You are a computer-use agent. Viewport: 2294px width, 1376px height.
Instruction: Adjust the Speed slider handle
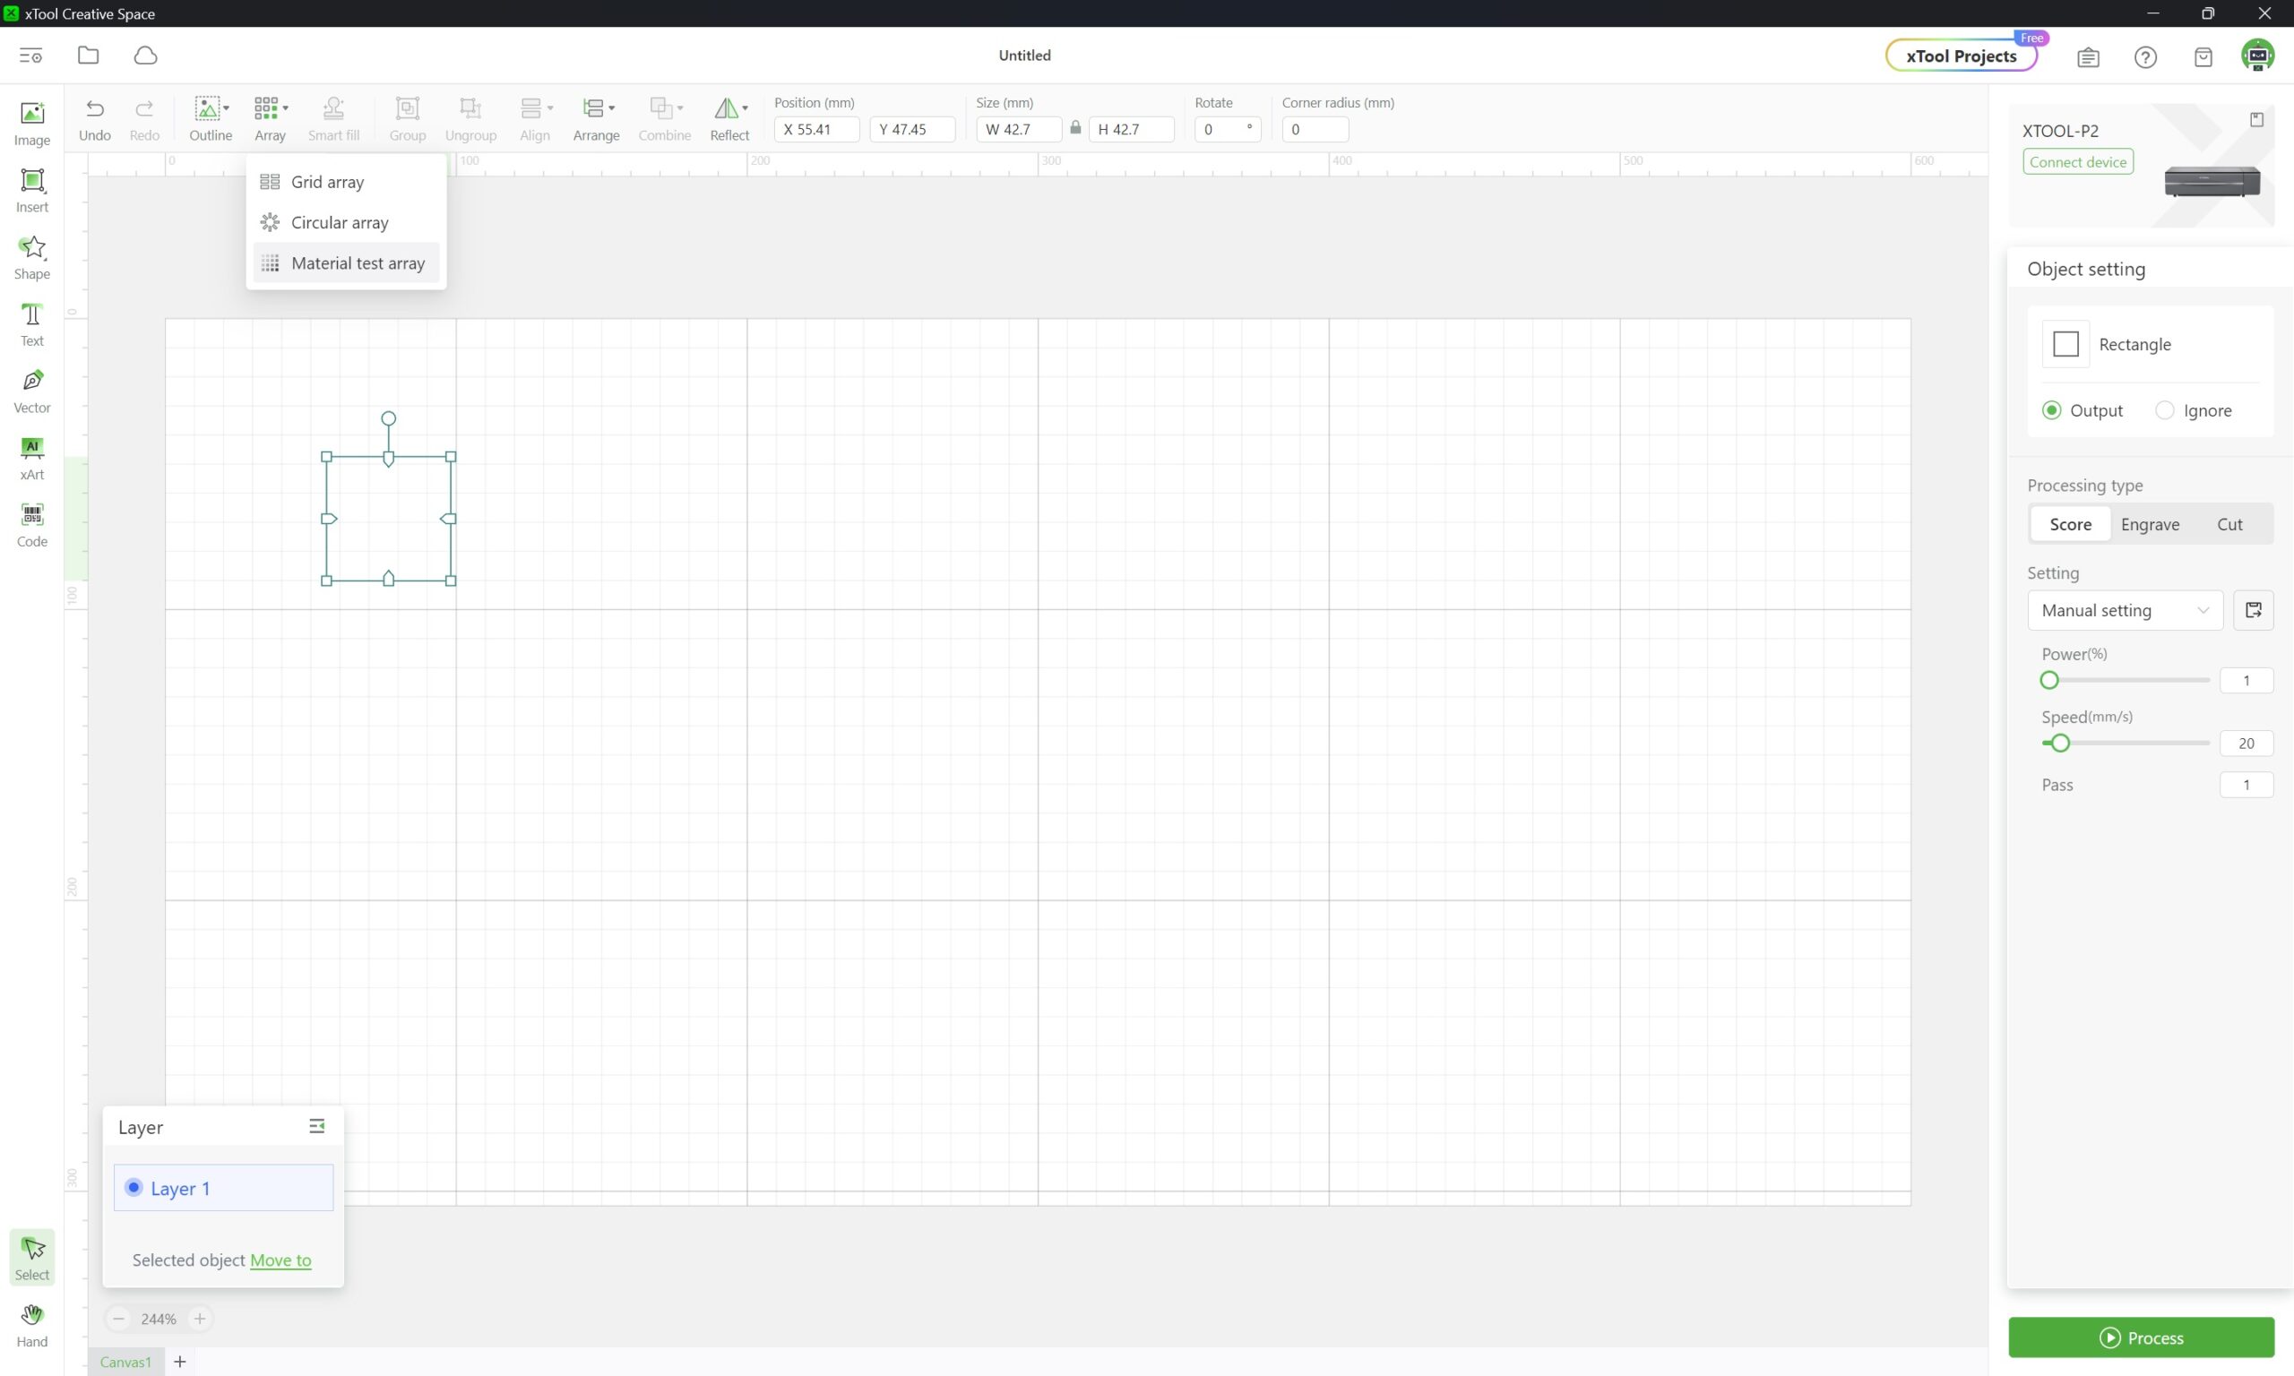point(2059,743)
